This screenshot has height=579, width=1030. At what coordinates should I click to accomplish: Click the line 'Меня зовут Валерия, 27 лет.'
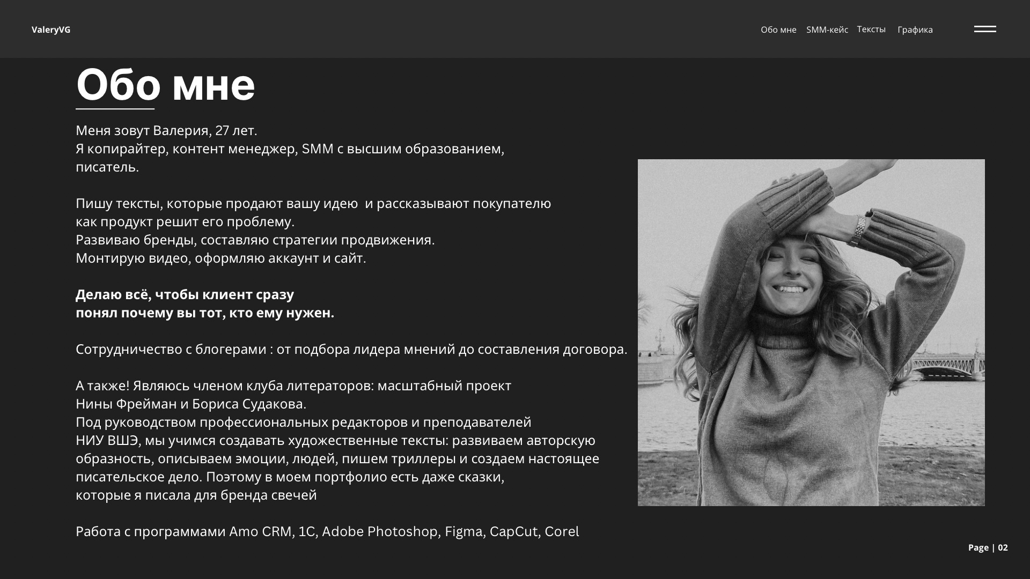coord(166,130)
